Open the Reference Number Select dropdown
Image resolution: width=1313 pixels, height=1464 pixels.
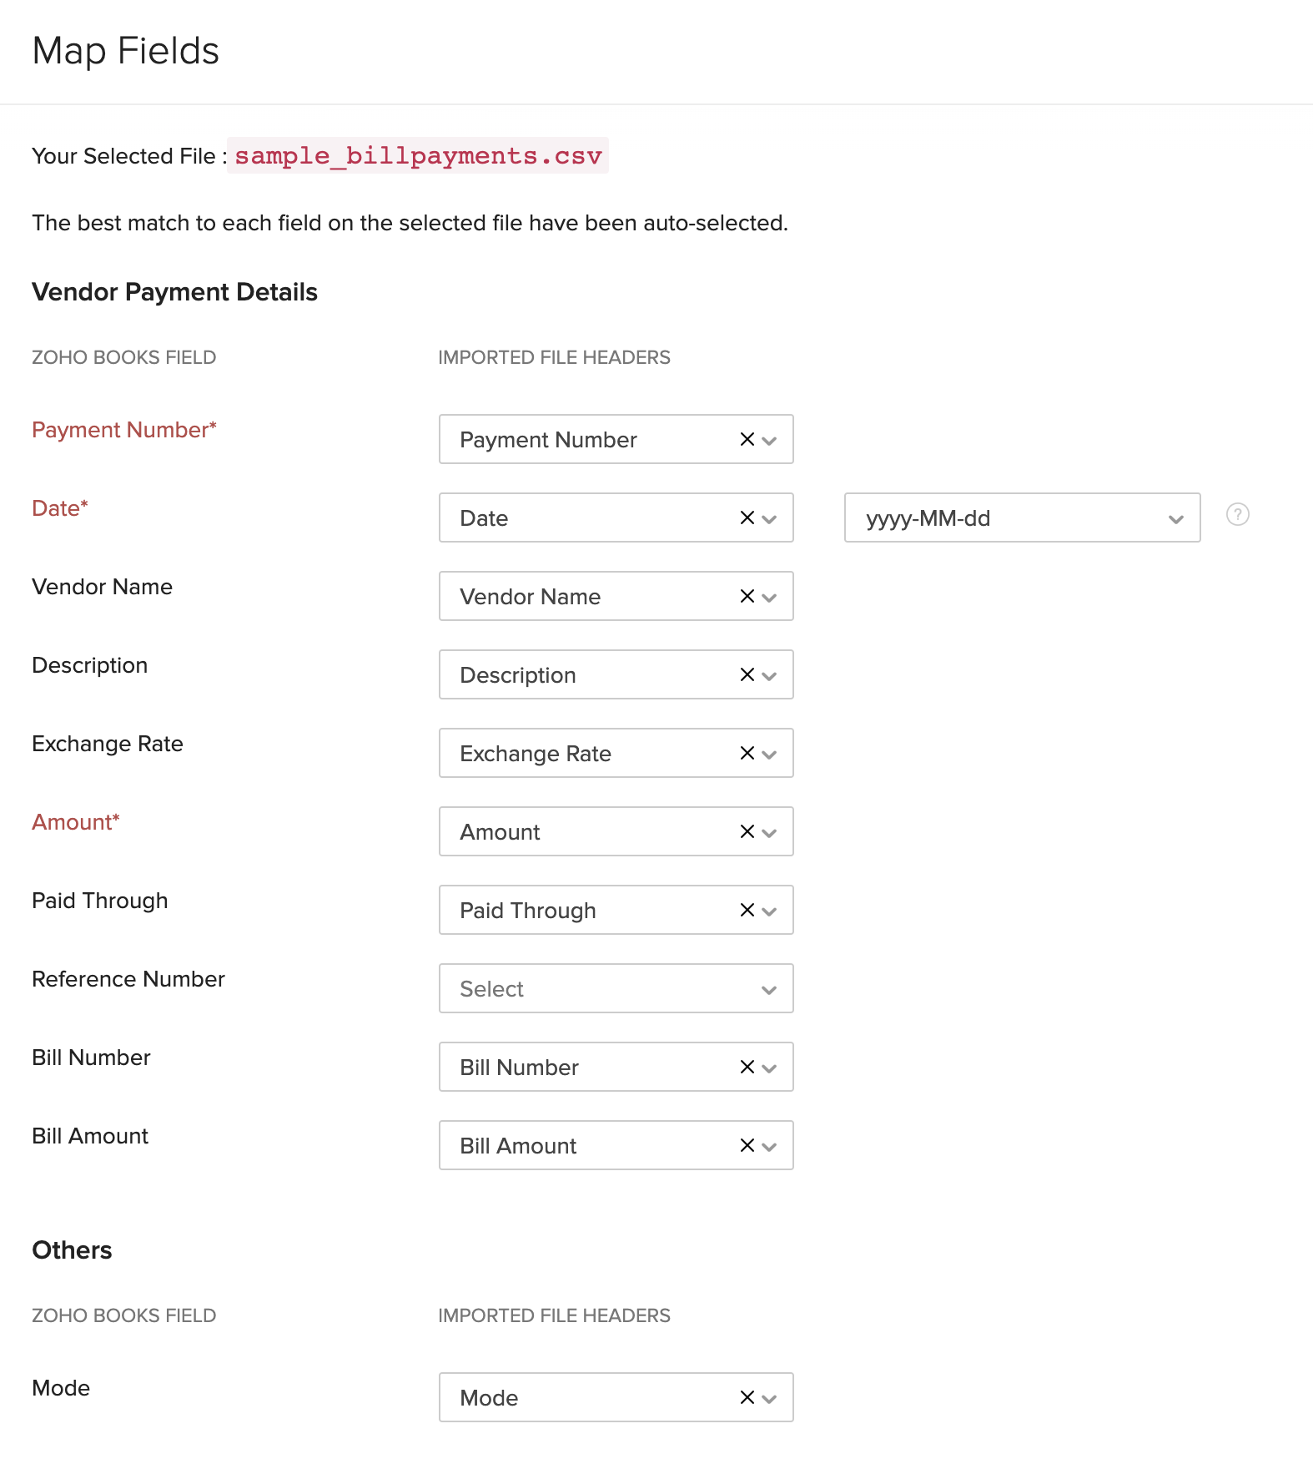point(616,988)
